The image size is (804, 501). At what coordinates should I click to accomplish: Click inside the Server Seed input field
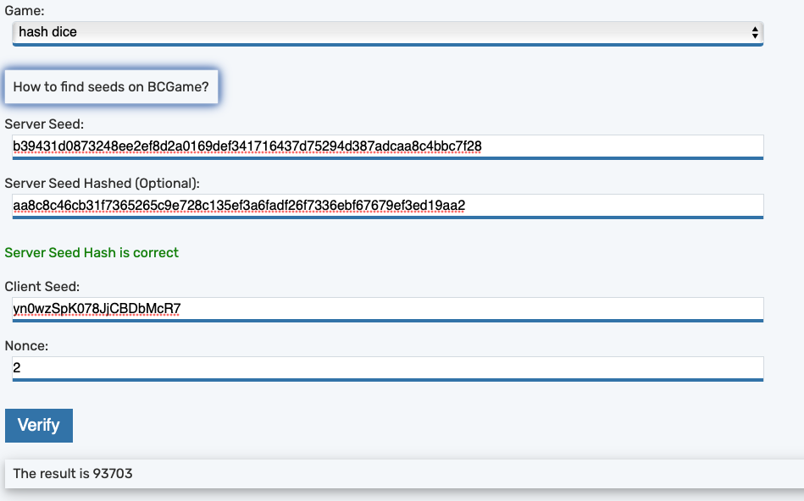385,146
